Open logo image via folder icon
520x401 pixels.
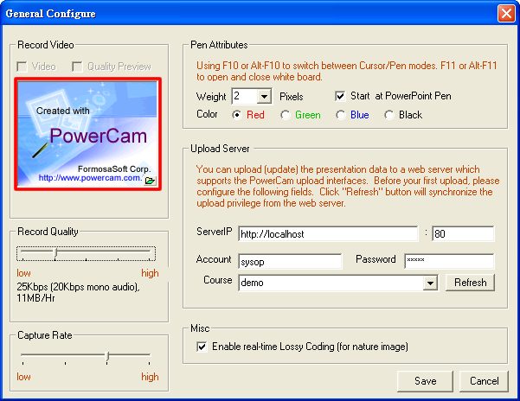tap(150, 180)
